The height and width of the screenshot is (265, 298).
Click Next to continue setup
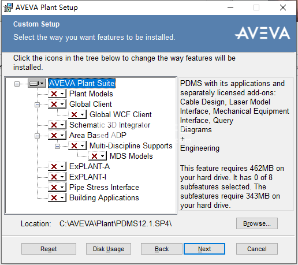click(204, 249)
